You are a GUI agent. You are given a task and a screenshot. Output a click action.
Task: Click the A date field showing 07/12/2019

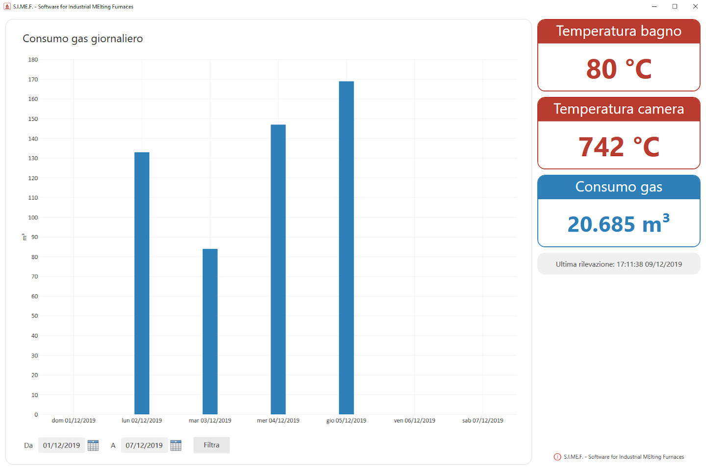[x=144, y=446]
